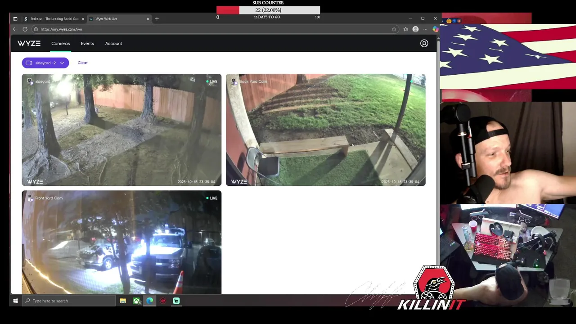Click the browser profile avatar icon

coord(415,29)
